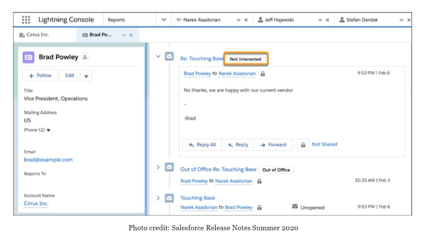Open the App Launcher grid icon
This screenshot has height=236, width=429.
coord(26,20)
